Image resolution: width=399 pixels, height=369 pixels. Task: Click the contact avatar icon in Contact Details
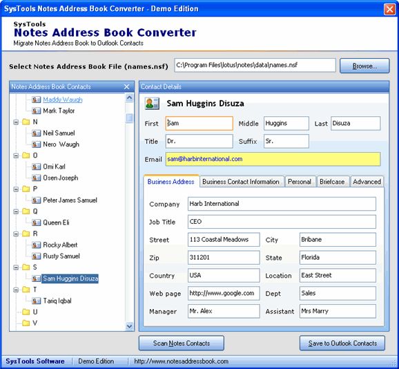click(x=152, y=104)
